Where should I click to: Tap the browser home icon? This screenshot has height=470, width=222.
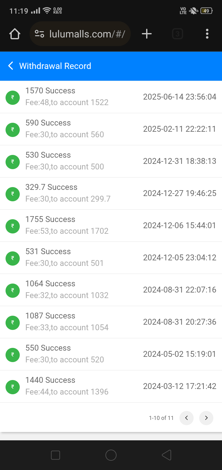point(15,34)
